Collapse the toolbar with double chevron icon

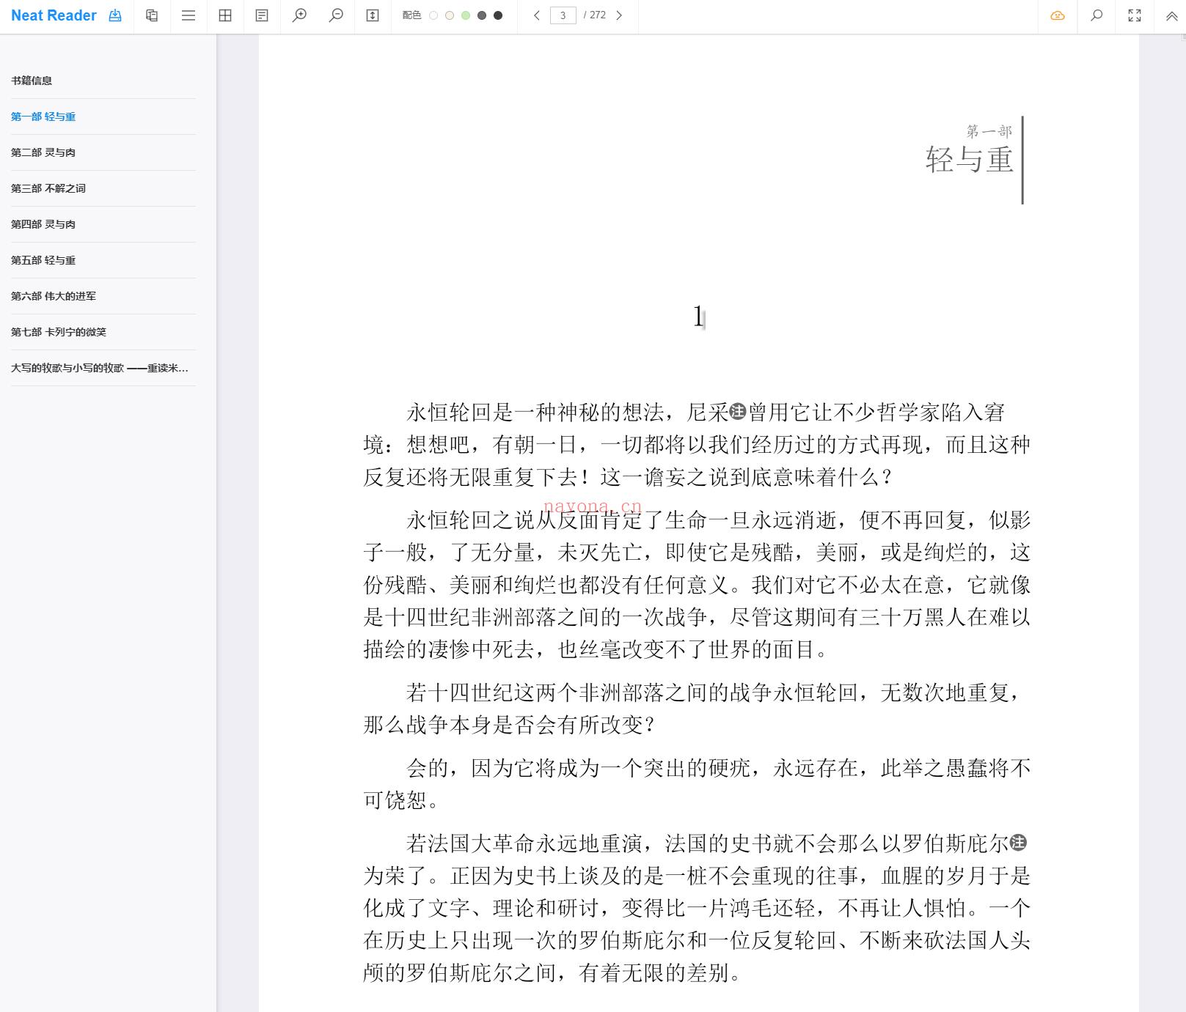[x=1172, y=15]
